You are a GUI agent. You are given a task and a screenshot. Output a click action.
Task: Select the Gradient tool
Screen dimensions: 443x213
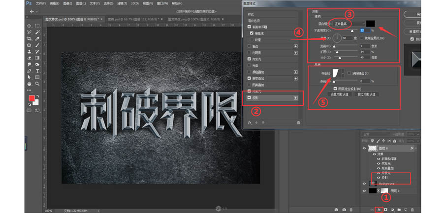[37, 58]
